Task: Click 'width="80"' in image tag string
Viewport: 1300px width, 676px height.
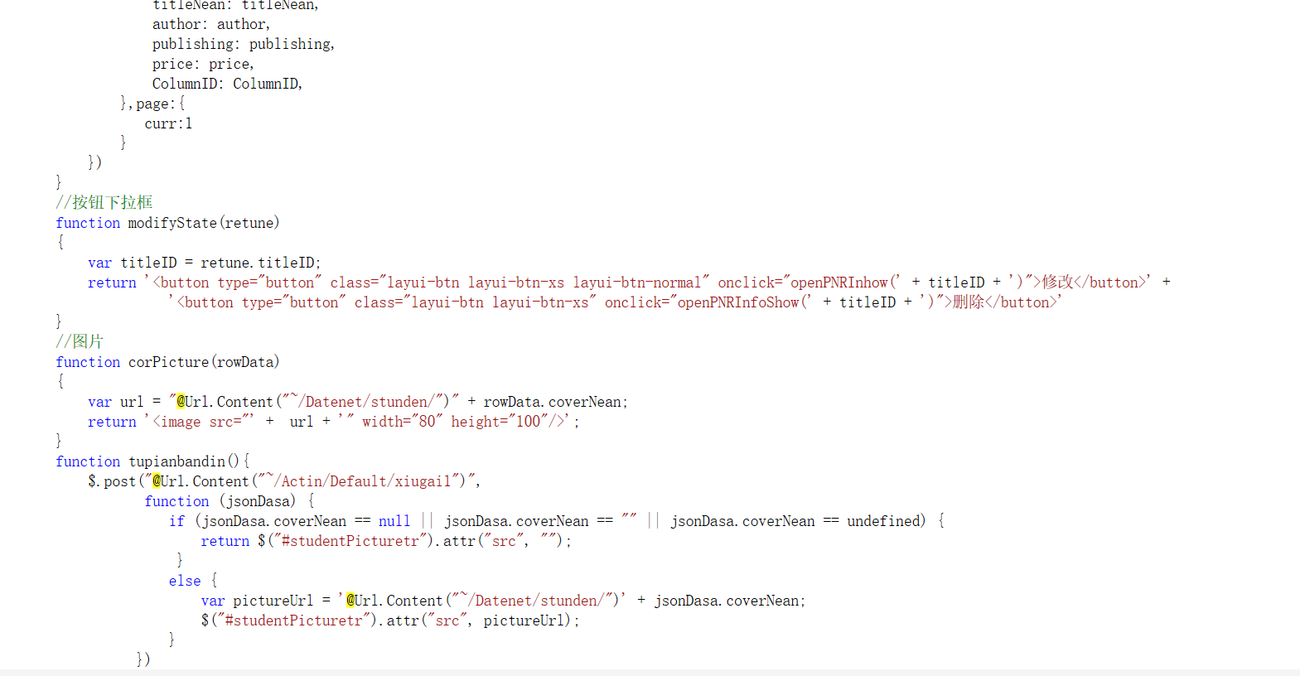Action: tap(402, 422)
